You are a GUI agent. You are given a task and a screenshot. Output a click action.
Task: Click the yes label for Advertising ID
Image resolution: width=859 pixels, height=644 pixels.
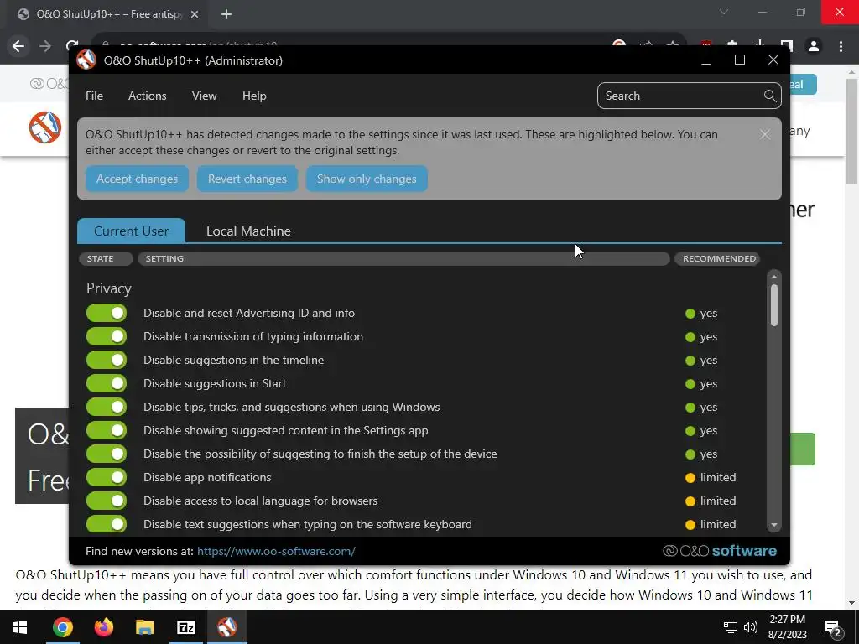click(708, 314)
